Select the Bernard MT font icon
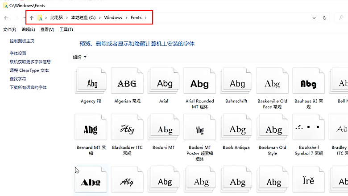This screenshot has height=196, width=348. point(91,127)
